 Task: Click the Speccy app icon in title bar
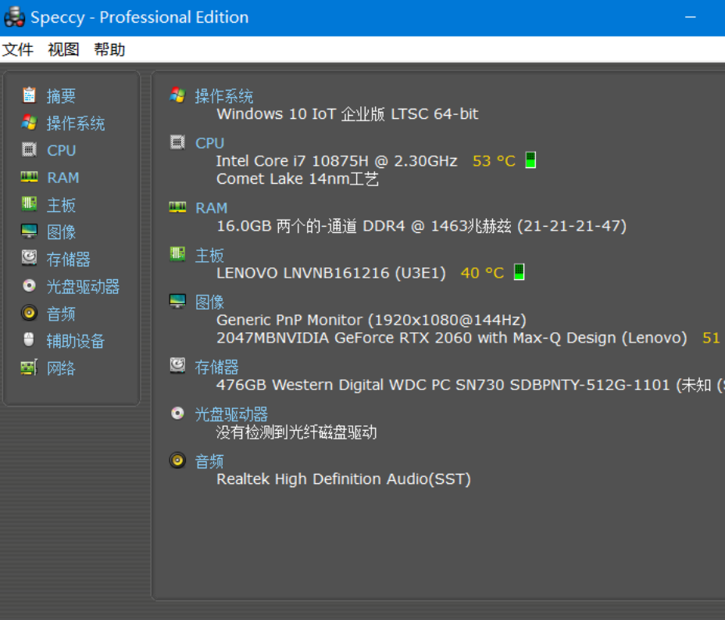click(14, 16)
